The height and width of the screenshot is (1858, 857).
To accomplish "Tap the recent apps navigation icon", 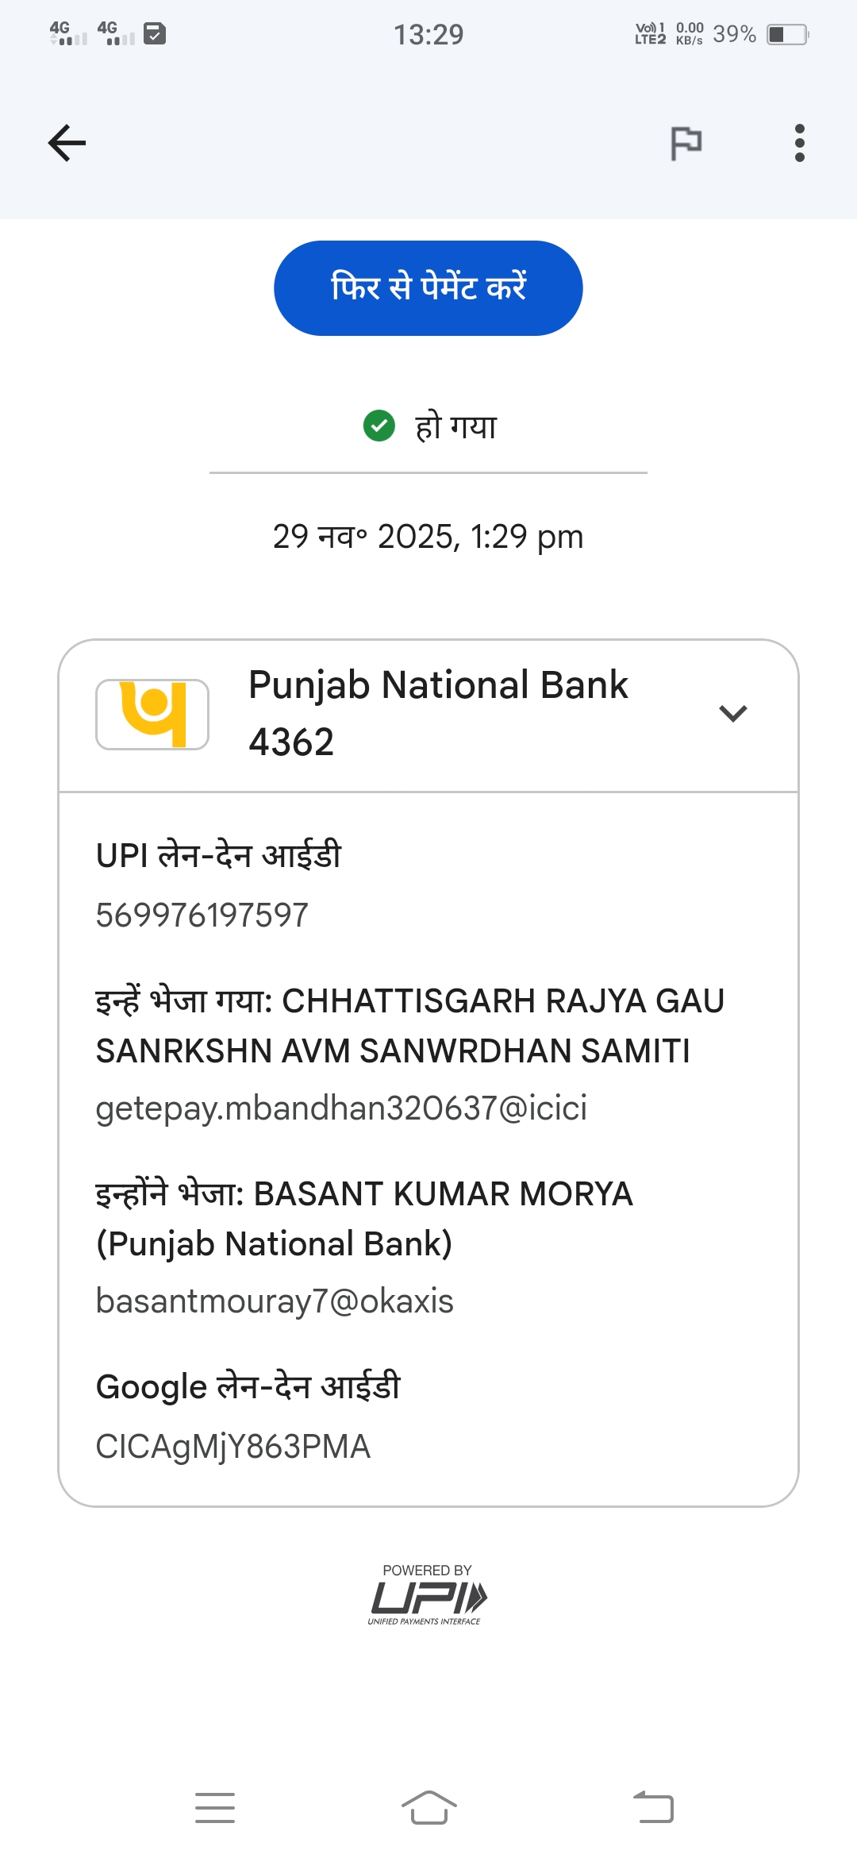I will [x=215, y=1808].
